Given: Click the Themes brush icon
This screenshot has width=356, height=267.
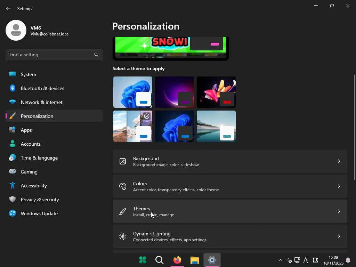Looking at the screenshot, I should [x=123, y=211].
